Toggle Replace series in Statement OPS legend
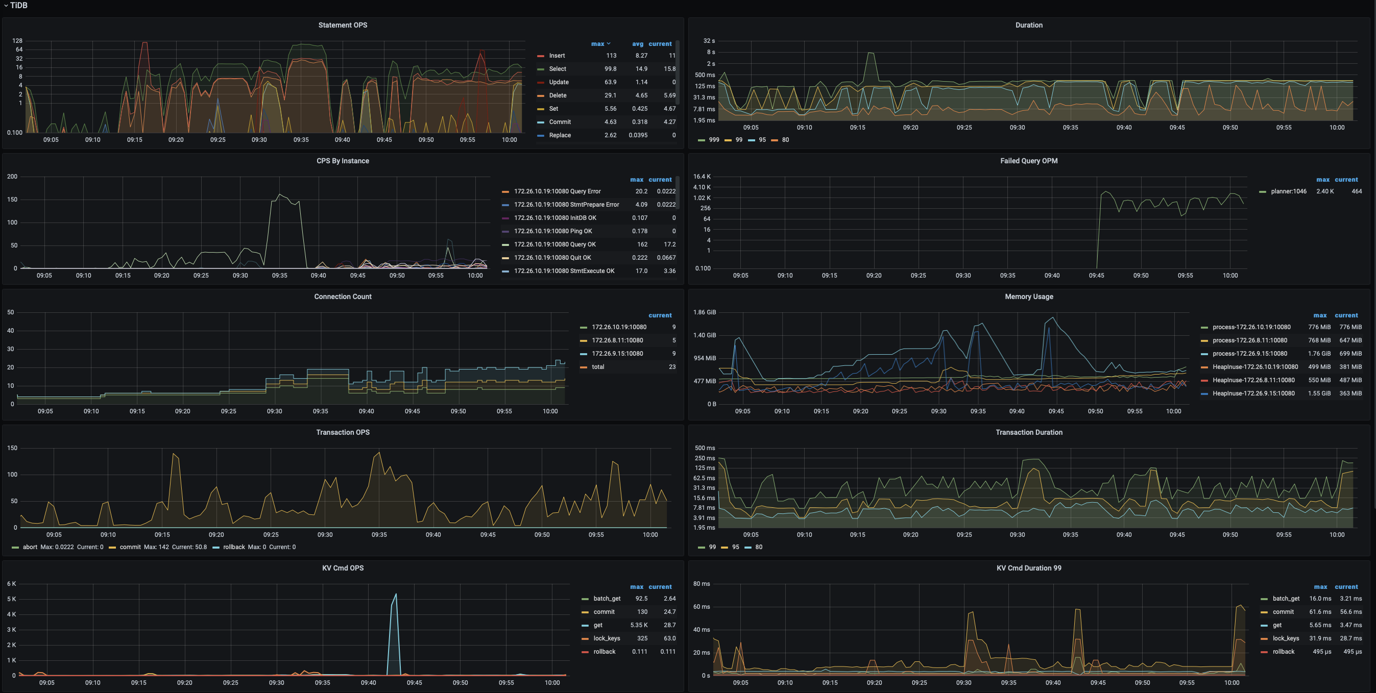 click(x=559, y=135)
